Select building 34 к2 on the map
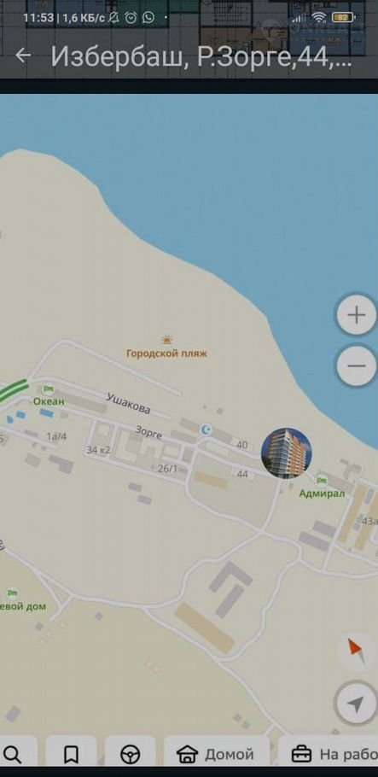Image resolution: width=378 pixels, height=777 pixels. tap(98, 450)
